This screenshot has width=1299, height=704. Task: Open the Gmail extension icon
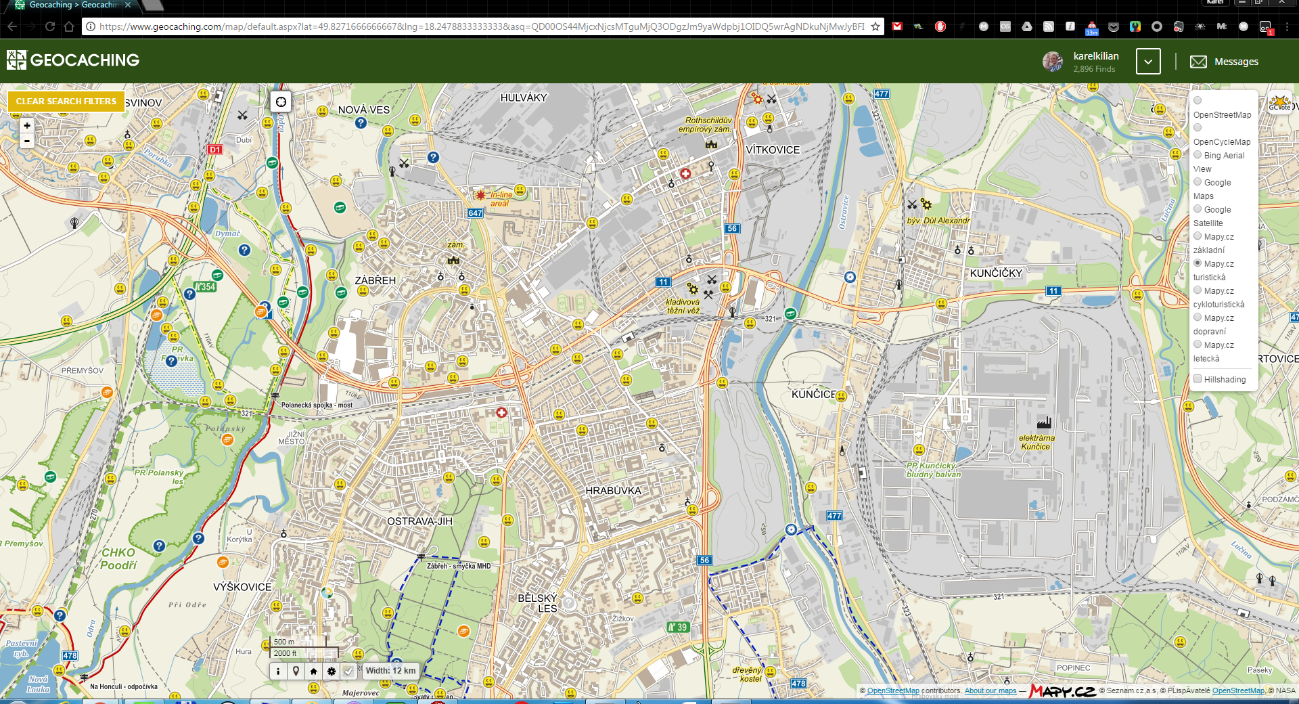pyautogui.click(x=897, y=26)
